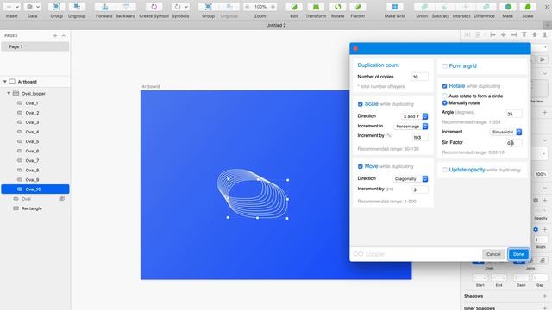
Task: Click the Sin Factor field
Action: pyautogui.click(x=514, y=143)
